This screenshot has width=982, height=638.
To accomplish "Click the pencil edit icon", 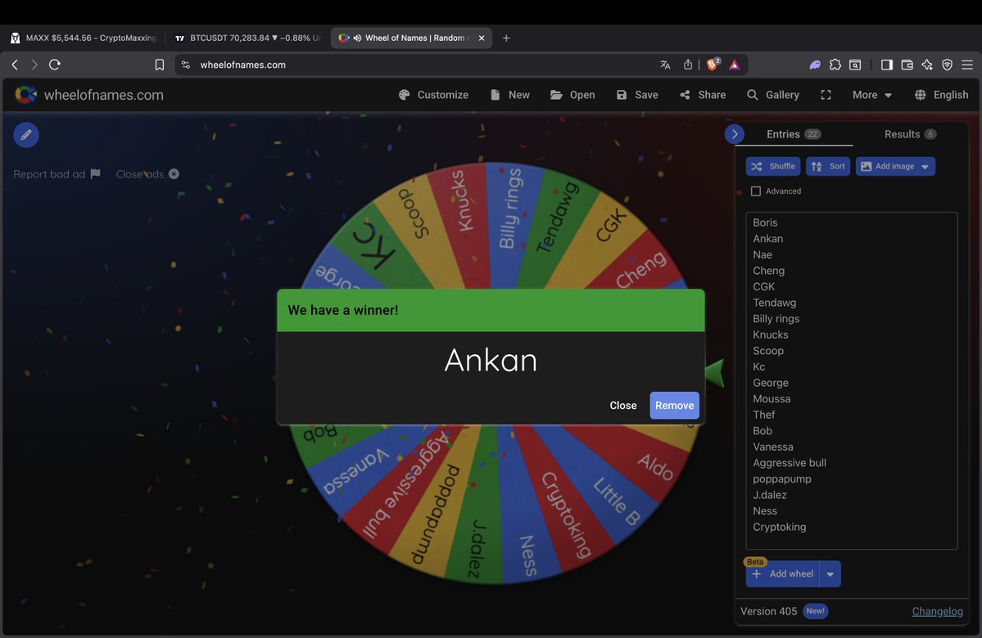I will (26, 134).
